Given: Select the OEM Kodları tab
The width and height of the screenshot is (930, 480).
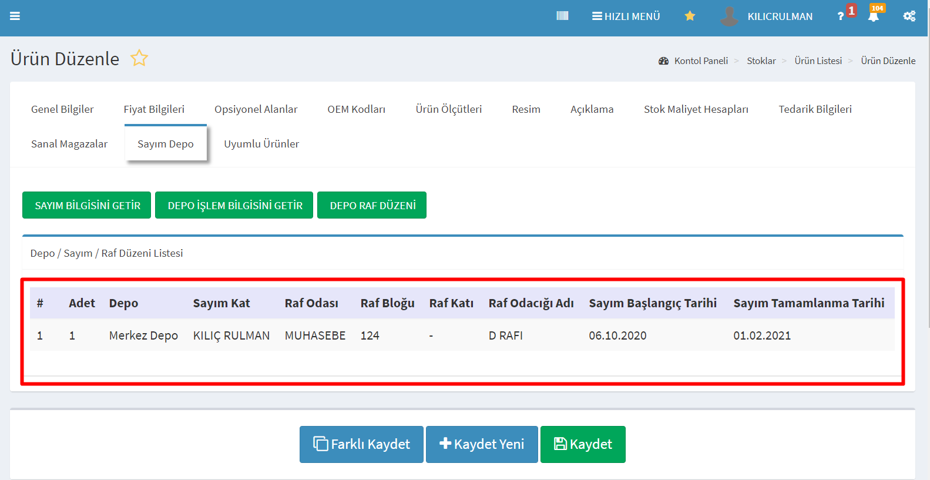Looking at the screenshot, I should coord(356,109).
